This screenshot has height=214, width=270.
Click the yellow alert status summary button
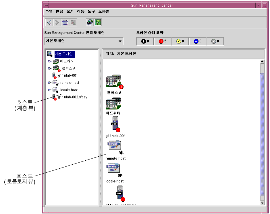[180, 41]
